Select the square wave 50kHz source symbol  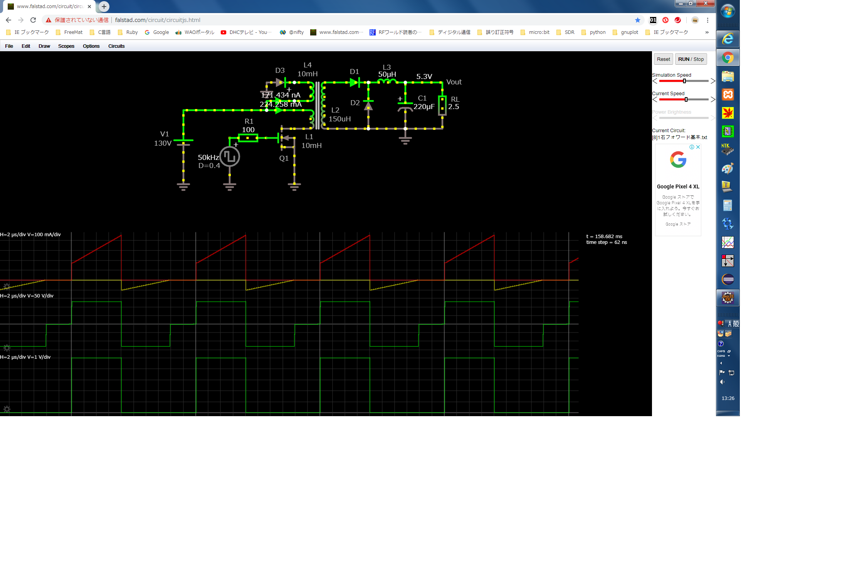(230, 157)
